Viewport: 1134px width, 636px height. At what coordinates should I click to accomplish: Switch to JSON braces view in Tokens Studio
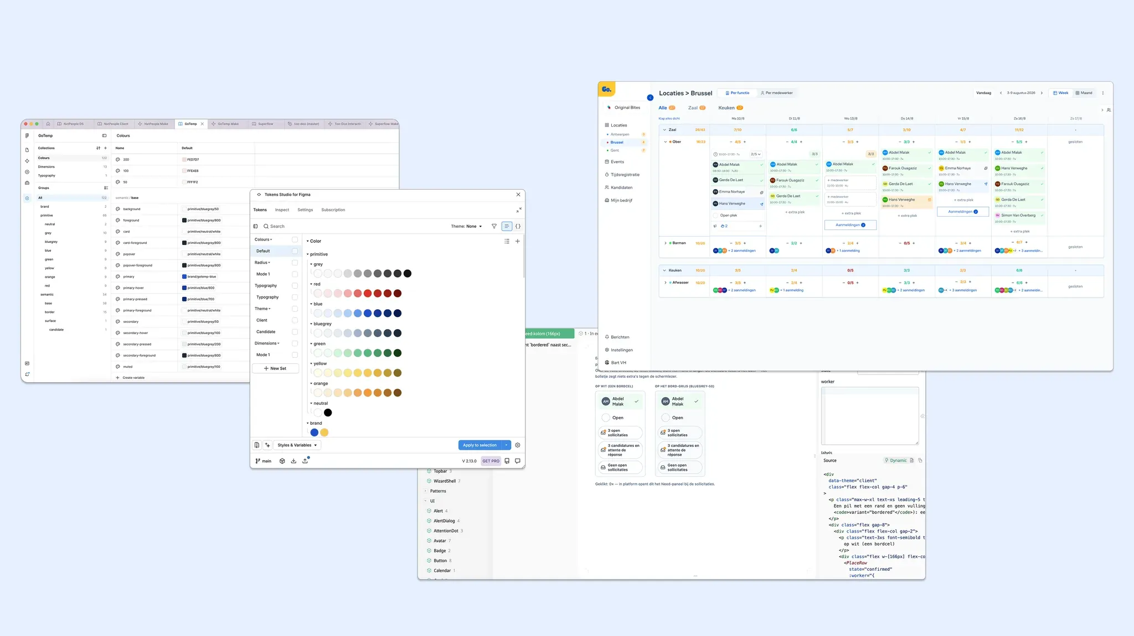(x=518, y=226)
